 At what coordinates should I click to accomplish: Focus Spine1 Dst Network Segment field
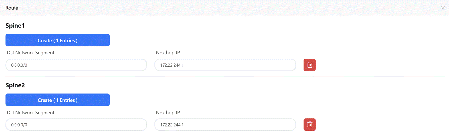(76, 65)
